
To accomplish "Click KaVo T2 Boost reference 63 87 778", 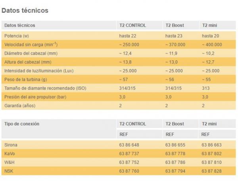I will (175, 154).
